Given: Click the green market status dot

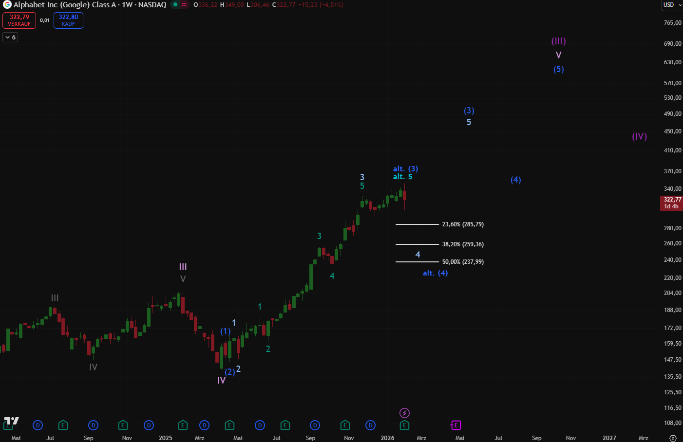Looking at the screenshot, I should [x=175, y=5].
